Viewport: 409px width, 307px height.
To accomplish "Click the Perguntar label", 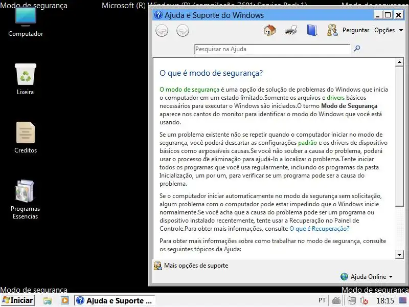I will pyautogui.click(x=356, y=30).
